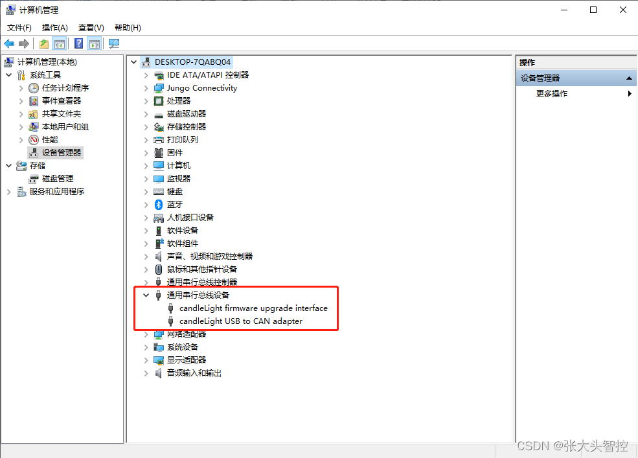Click the display adapter icon next to 显示适配器
The width and height of the screenshot is (638, 458).
click(159, 360)
